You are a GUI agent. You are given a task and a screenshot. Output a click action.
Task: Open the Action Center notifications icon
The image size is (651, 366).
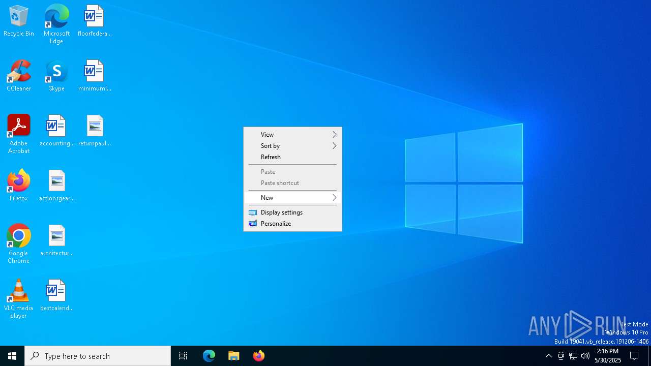pyautogui.click(x=634, y=356)
